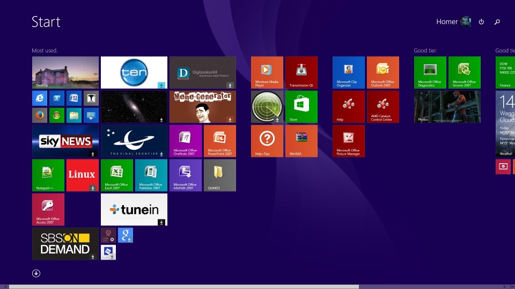Open the Transmission-Qt tile
515x289 pixels.
(x=301, y=72)
